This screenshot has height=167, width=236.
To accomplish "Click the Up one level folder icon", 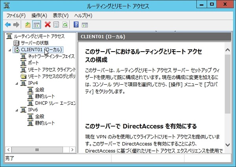I will [x=28, y=25].
